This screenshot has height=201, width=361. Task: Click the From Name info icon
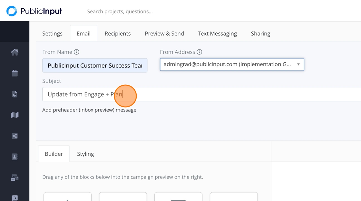click(76, 52)
